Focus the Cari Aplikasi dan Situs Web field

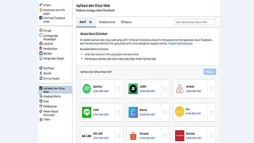[x=195, y=22]
